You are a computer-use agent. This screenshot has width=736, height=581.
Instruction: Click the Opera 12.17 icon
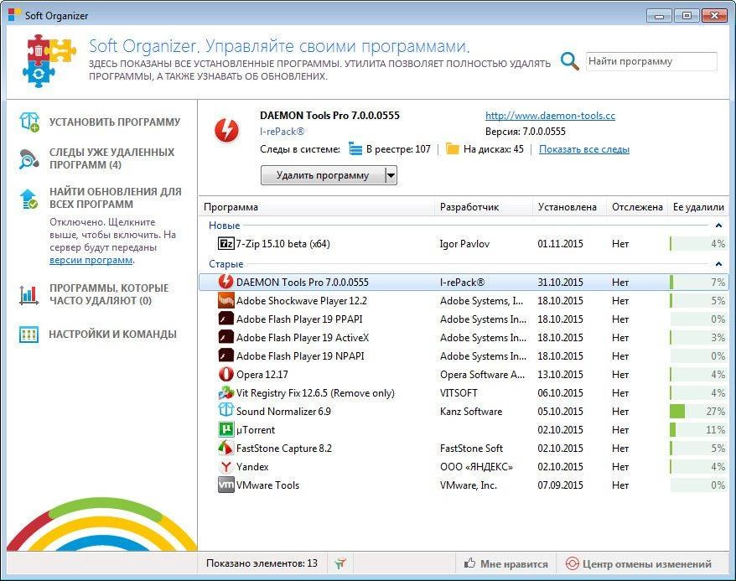pyautogui.click(x=225, y=374)
